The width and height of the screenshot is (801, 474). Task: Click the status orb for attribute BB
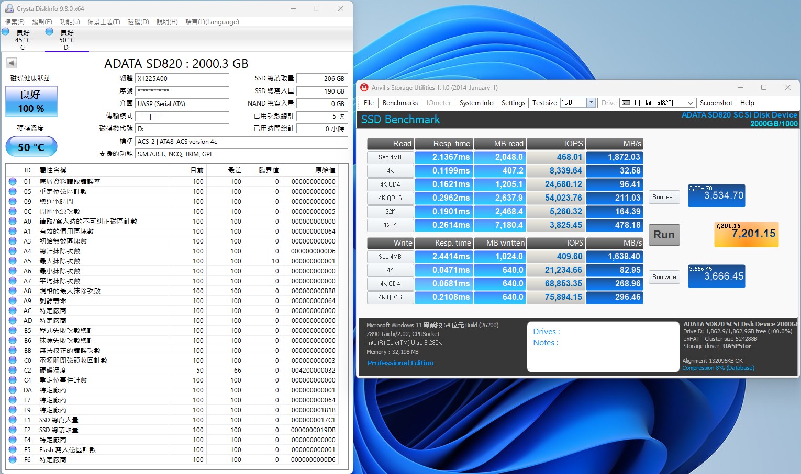13,350
